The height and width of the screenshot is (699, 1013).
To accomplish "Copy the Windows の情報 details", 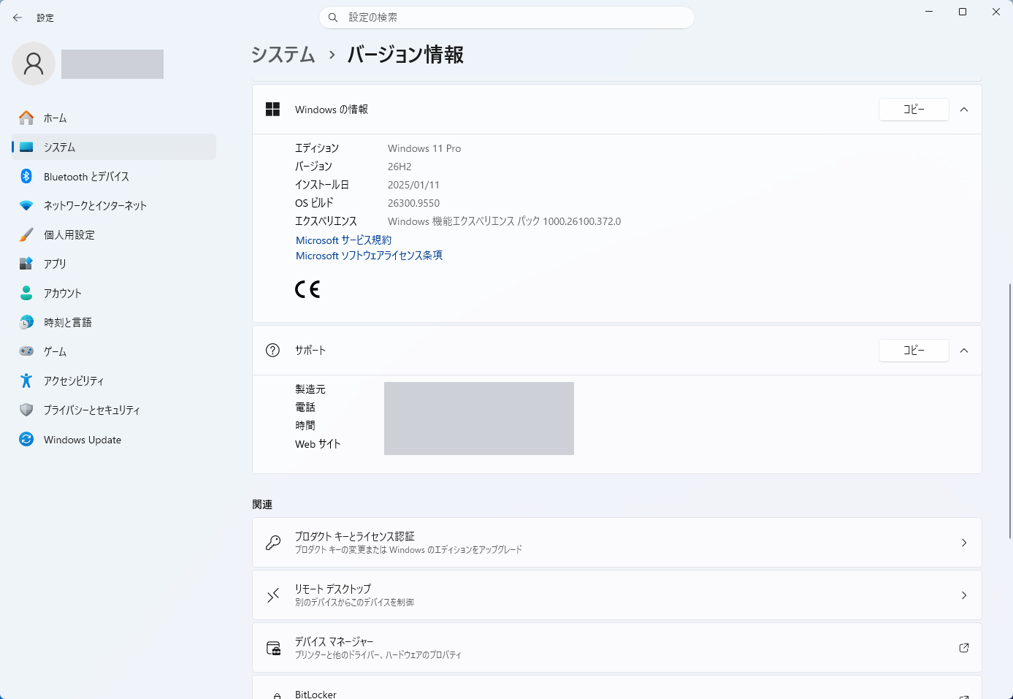I will coord(914,110).
